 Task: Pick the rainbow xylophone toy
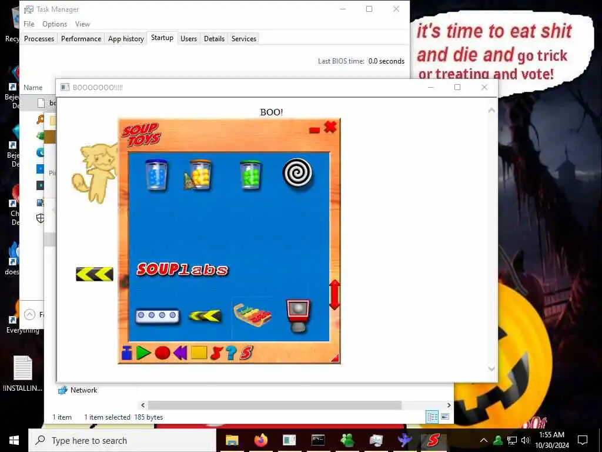point(252,315)
